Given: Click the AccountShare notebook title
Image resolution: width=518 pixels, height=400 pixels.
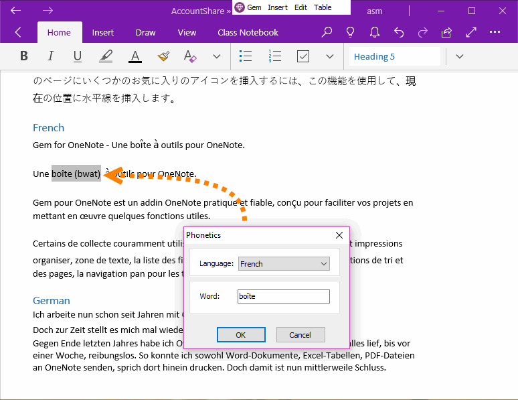Looking at the screenshot, I should [x=197, y=11].
